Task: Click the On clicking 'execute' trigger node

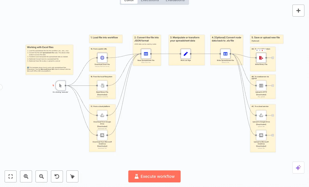Action: pyautogui.click(x=61, y=85)
